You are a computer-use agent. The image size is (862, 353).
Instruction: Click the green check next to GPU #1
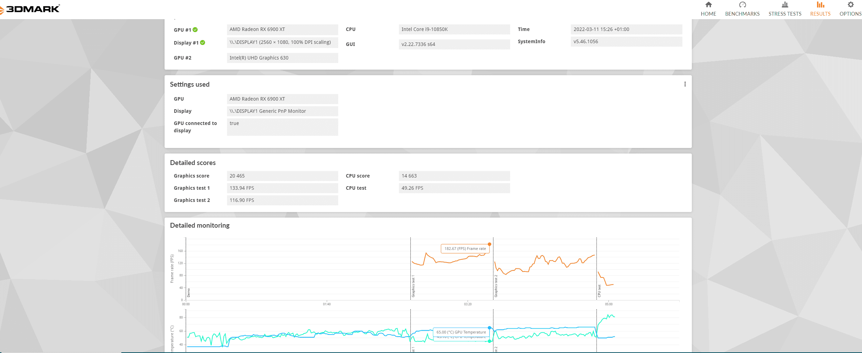[195, 30]
